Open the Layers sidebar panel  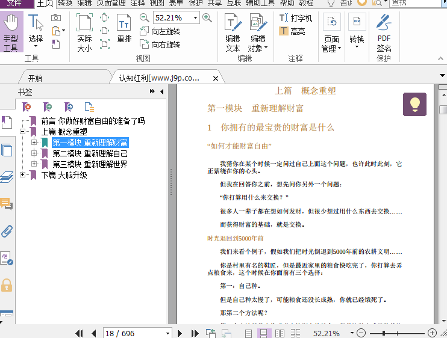coord(7,177)
